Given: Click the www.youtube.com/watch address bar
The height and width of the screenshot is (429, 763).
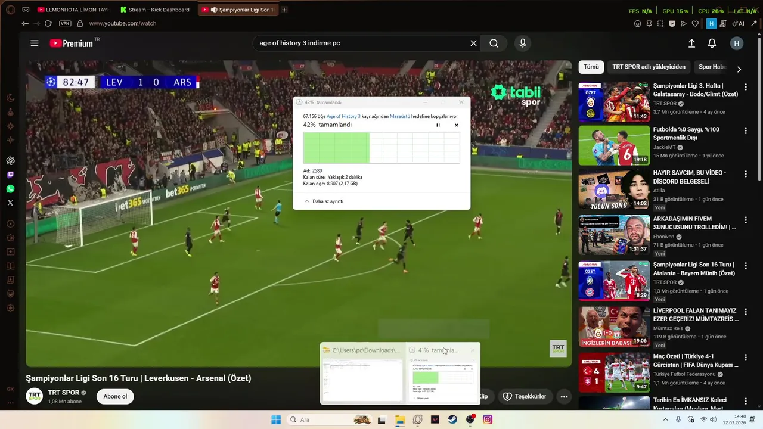Looking at the screenshot, I should pyautogui.click(x=122, y=23).
